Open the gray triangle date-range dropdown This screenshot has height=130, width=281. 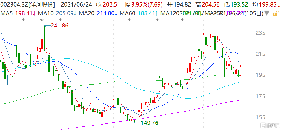tap(267, 13)
